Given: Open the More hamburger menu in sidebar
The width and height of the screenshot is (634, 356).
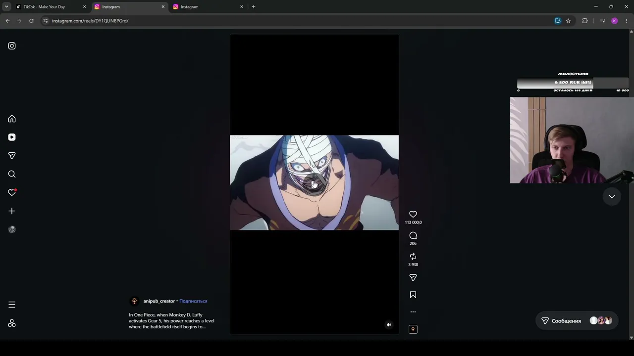Looking at the screenshot, I should 12,305.
